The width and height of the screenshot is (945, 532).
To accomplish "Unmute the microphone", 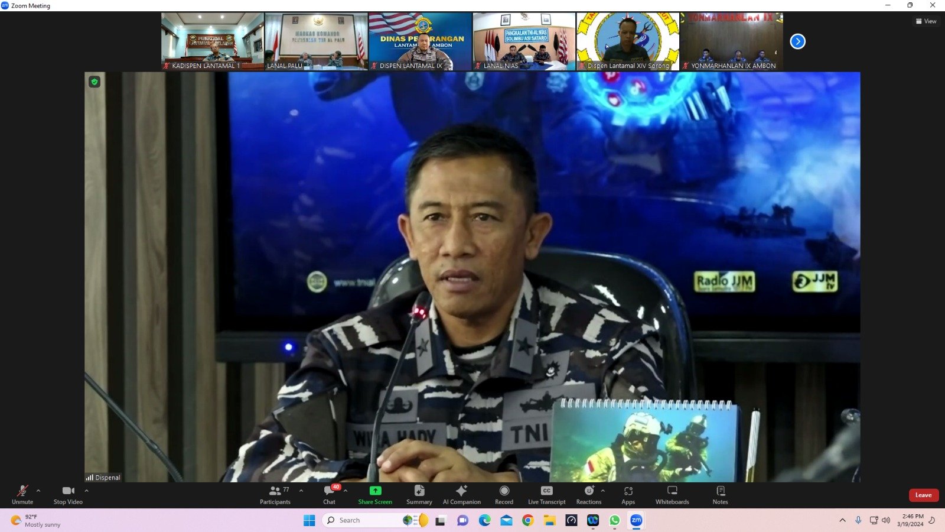I will 22,495.
